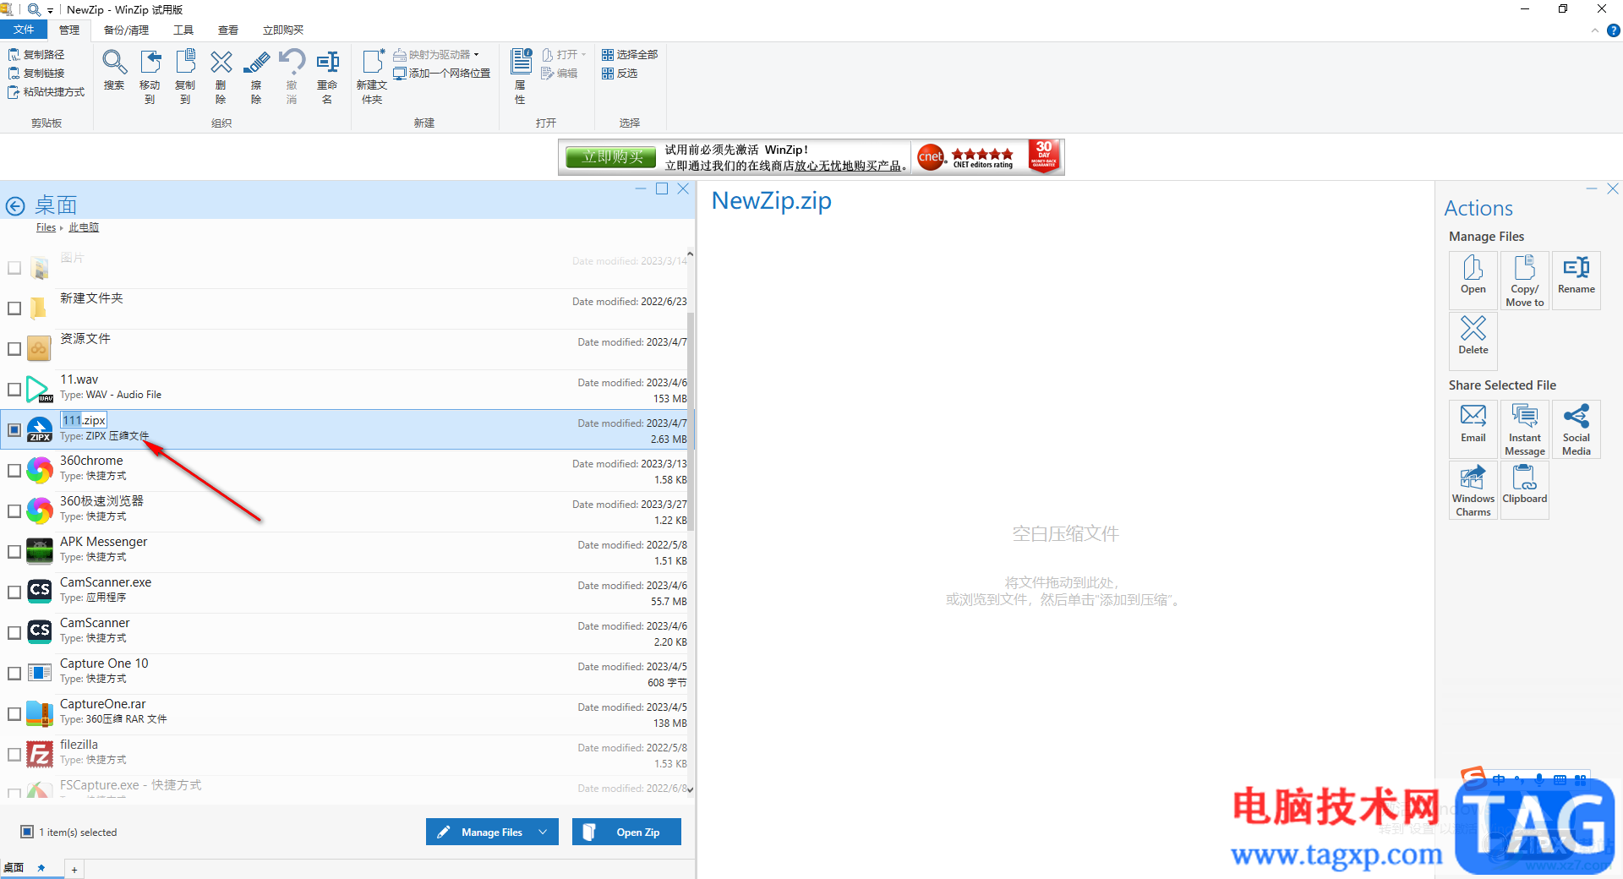Click the Search (搜索) ribbon icon
The image size is (1623, 879).
114,71
